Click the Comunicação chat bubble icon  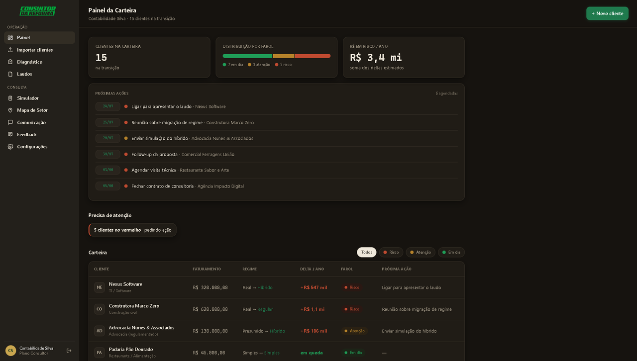tap(10, 122)
